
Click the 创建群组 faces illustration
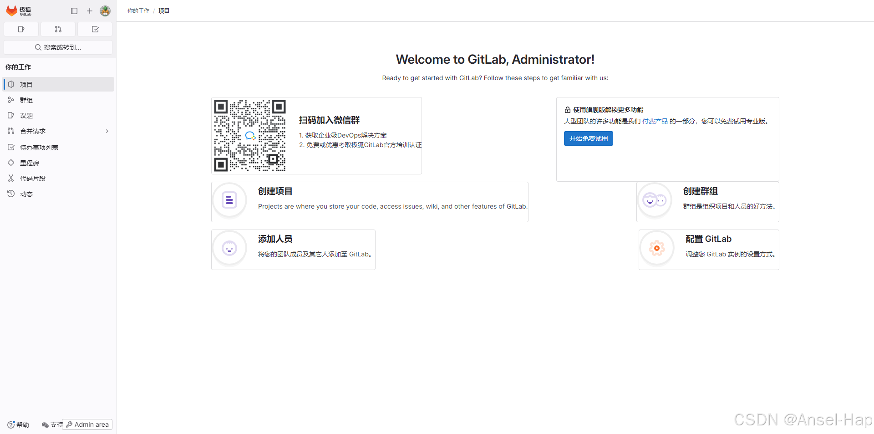click(655, 200)
